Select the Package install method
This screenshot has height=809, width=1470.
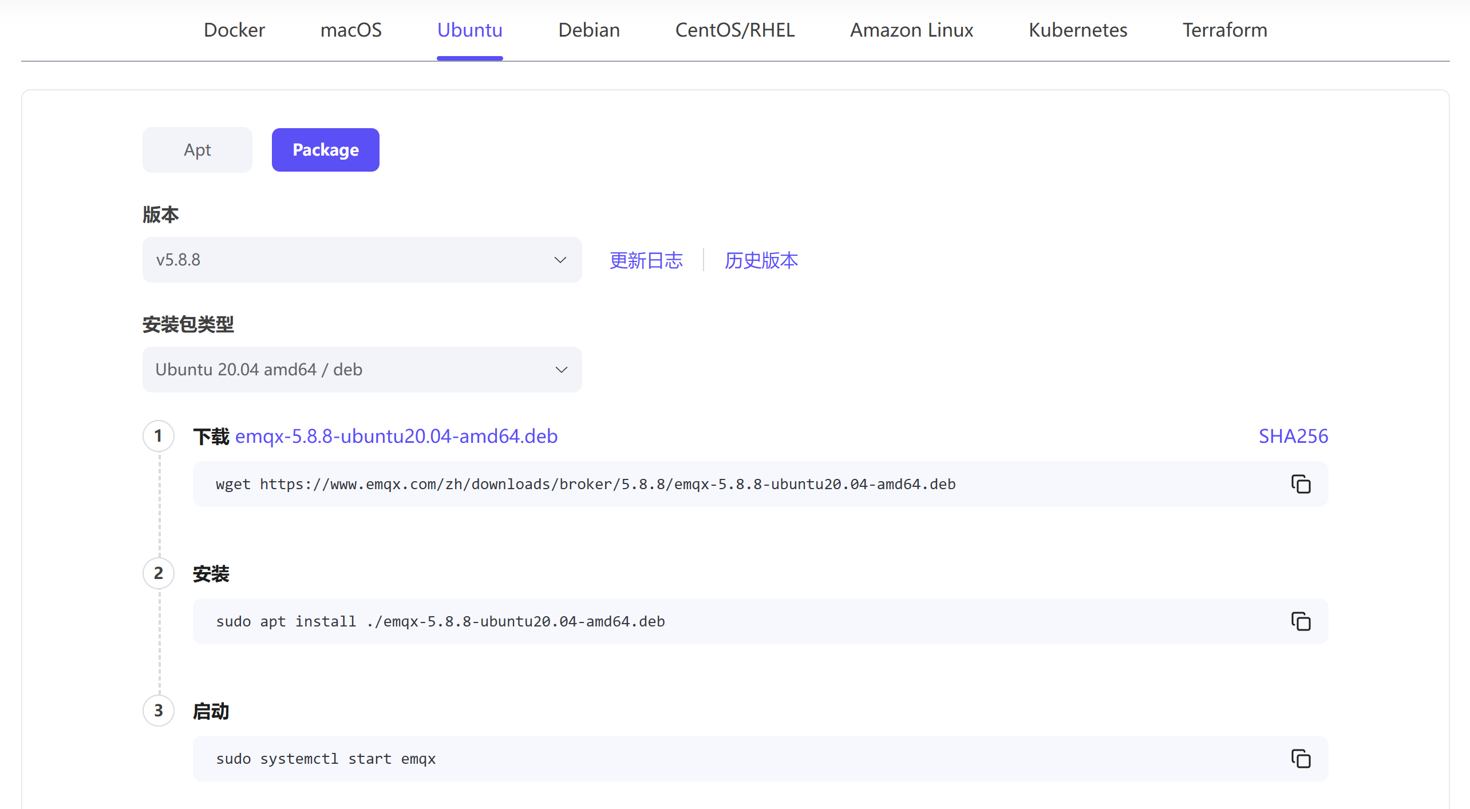[325, 150]
